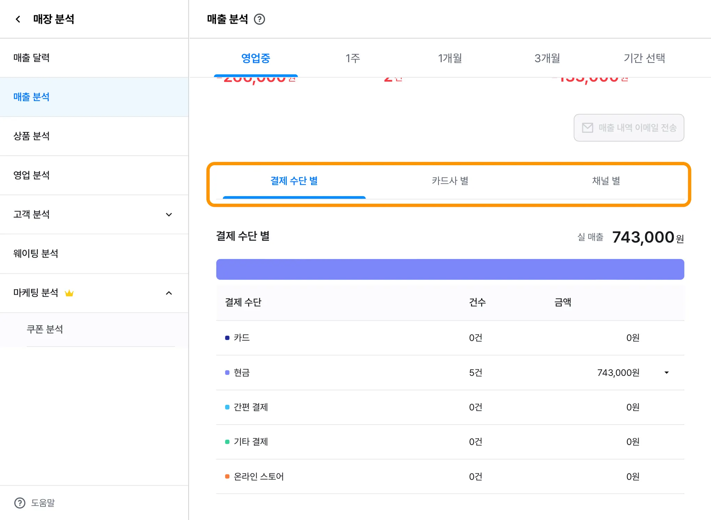
Task: Switch to the 카드사 별 tab
Action: click(x=450, y=181)
